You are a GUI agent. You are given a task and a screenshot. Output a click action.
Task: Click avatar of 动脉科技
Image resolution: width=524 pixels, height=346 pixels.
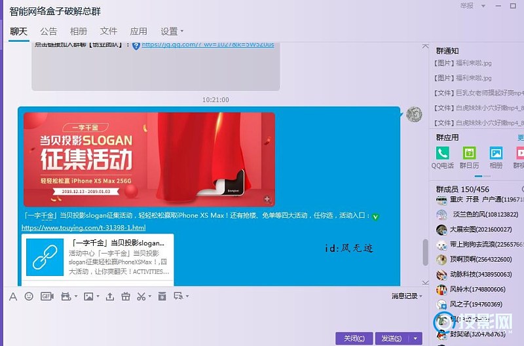(x=441, y=275)
